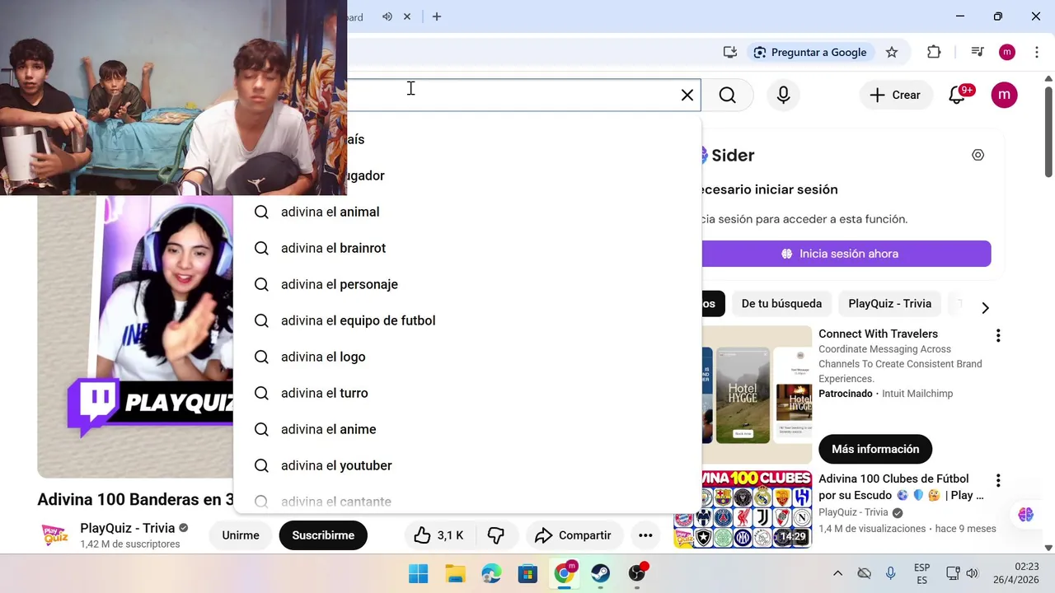Open PlayQuiz channel avatar
This screenshot has height=593, width=1055.
(54, 535)
